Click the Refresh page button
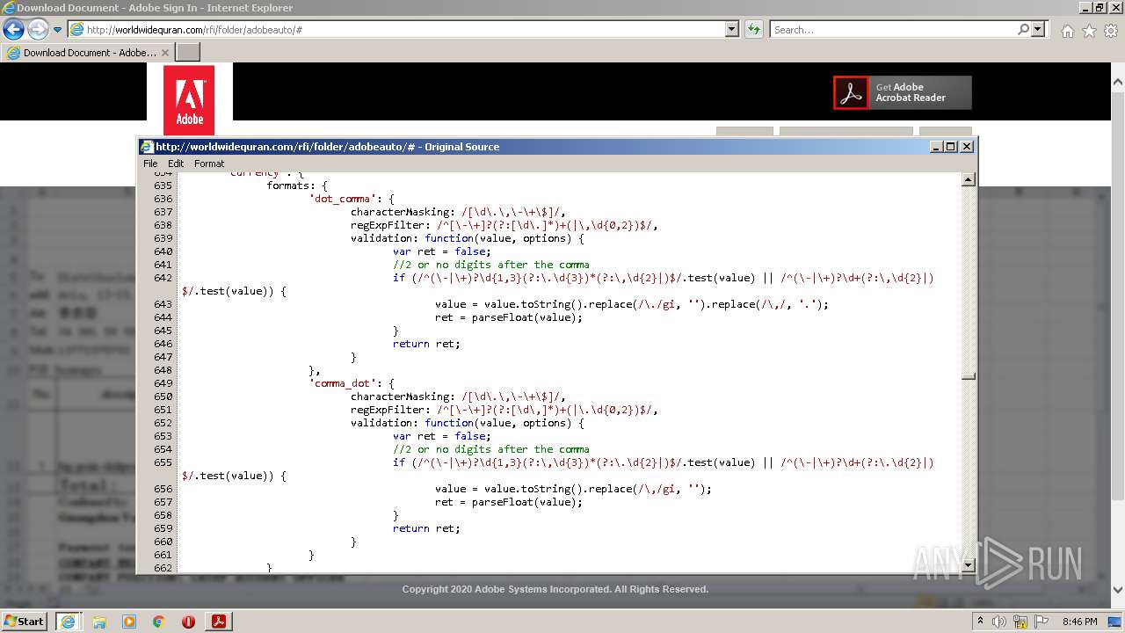 pyautogui.click(x=753, y=29)
